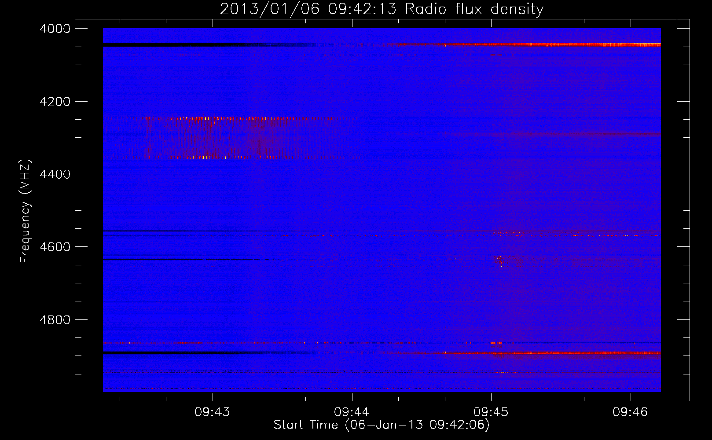
Task: Click the plot title "2013/01/06 09:42:13 Radio flux density"
Action: point(382,9)
